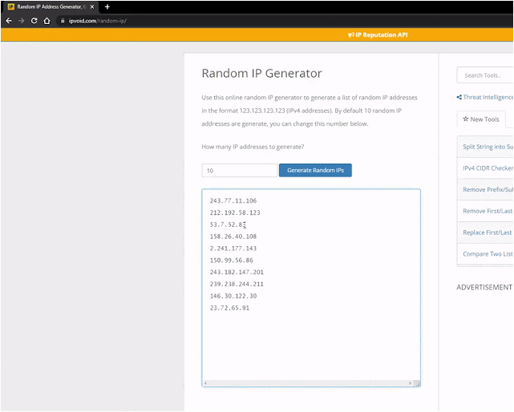Focus the number of IPs input field
The width and height of the screenshot is (514, 412).
tap(239, 171)
